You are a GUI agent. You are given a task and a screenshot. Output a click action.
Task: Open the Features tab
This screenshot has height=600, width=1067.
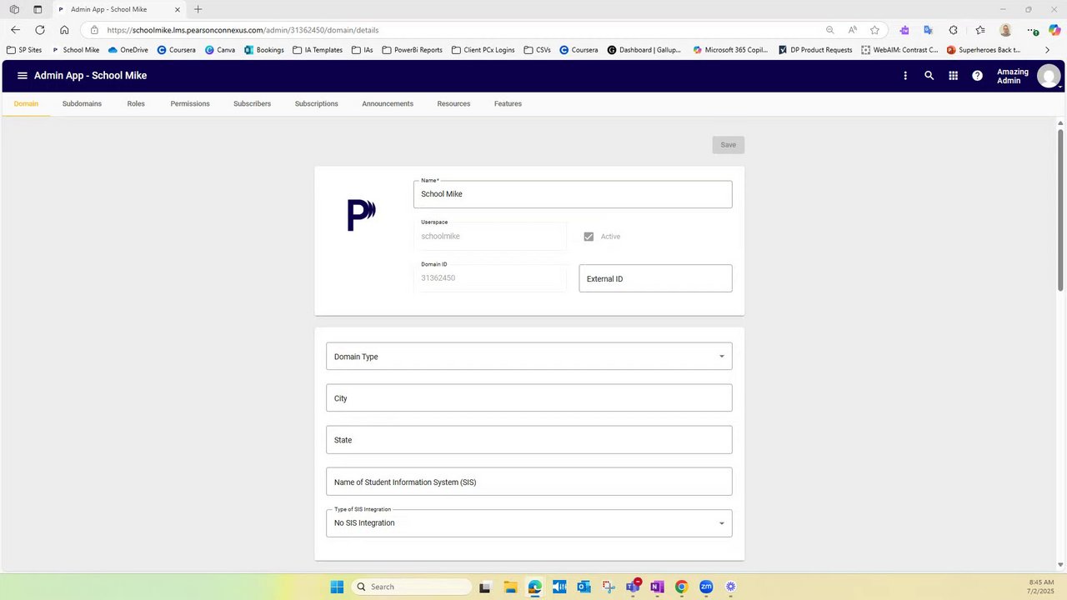coord(508,104)
